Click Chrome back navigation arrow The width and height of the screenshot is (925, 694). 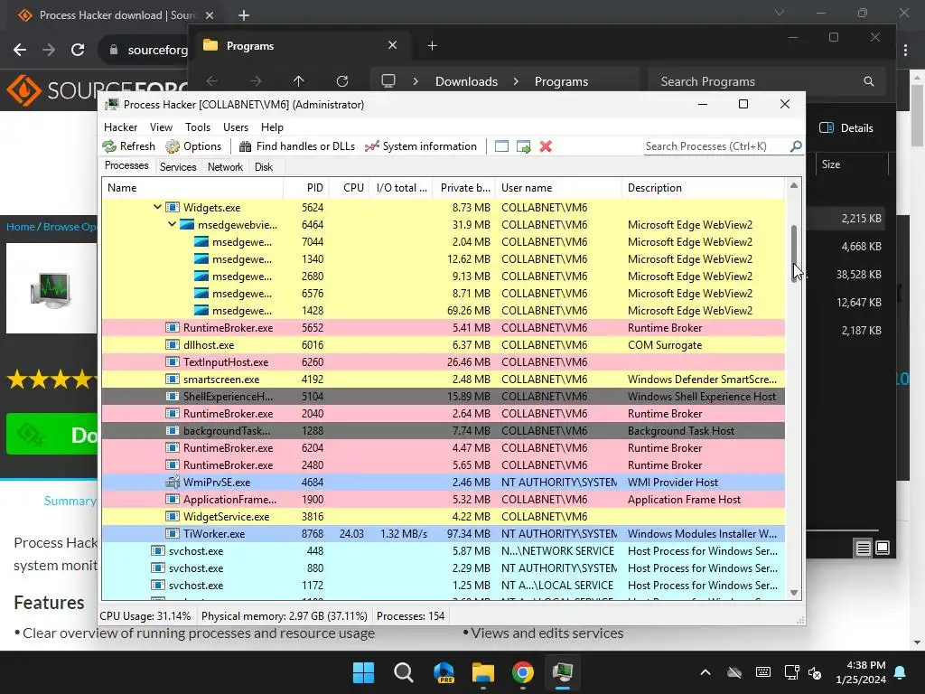click(x=20, y=50)
